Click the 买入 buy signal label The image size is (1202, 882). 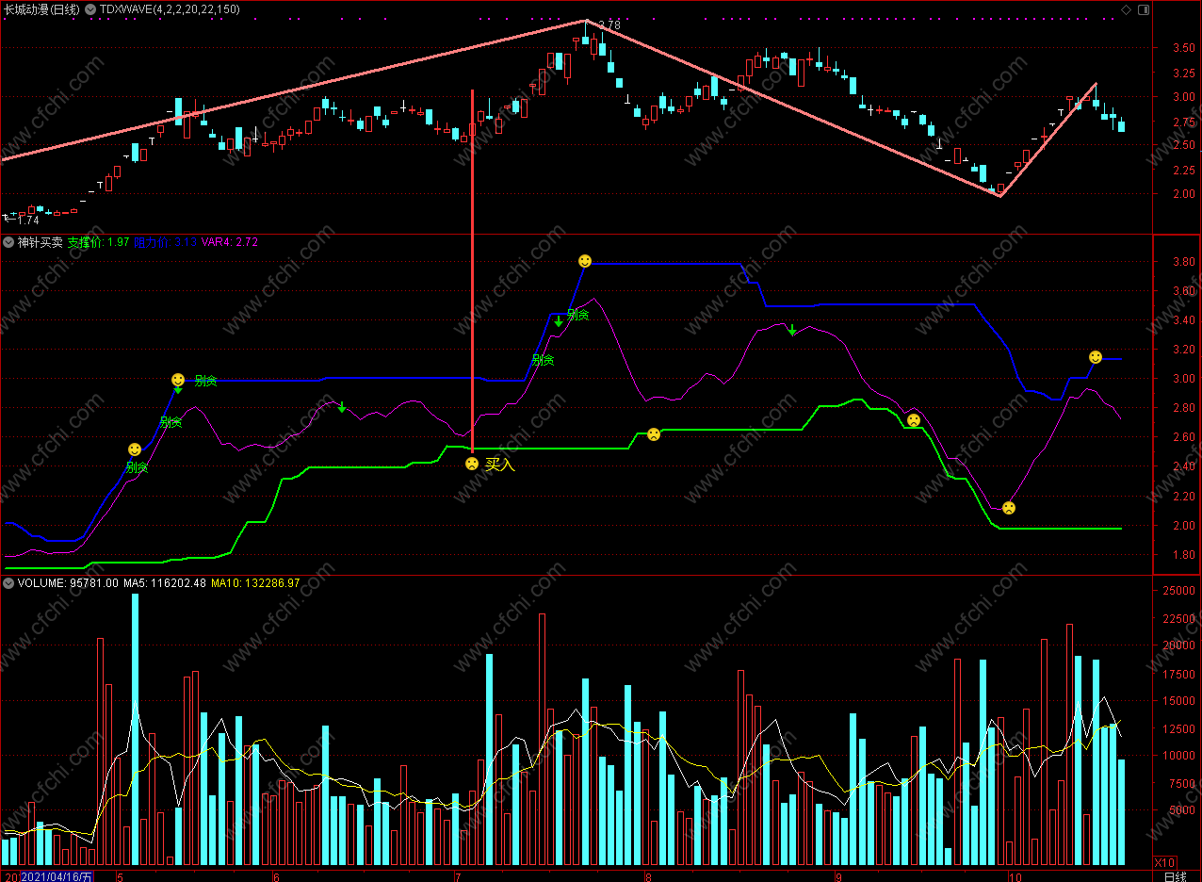tap(500, 465)
